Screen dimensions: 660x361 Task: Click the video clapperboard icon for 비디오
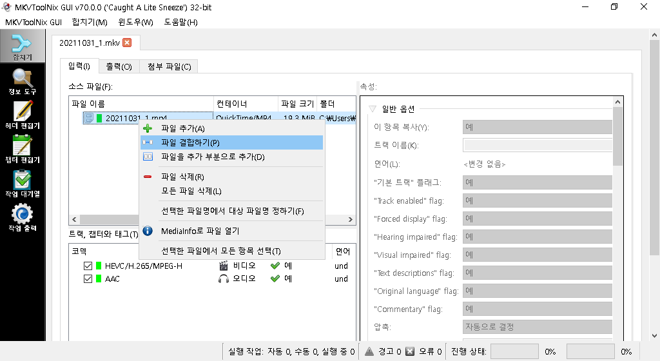(x=224, y=266)
